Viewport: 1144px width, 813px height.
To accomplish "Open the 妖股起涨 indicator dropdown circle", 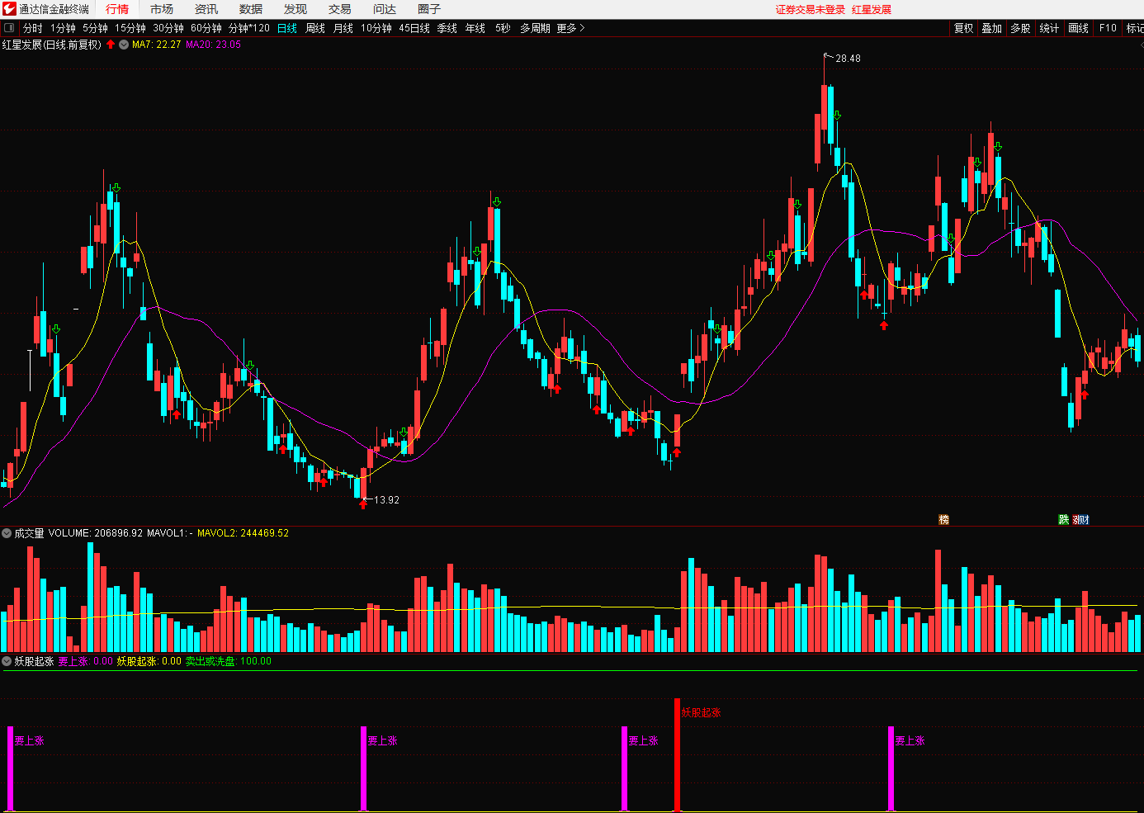I will 7,661.
